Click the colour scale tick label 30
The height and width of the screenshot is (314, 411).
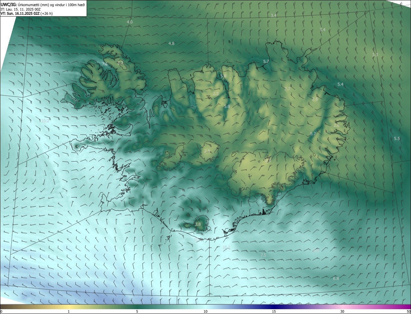tap(342, 311)
